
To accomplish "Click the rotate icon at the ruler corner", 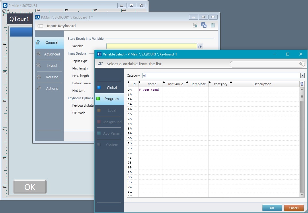I will pos(4,11).
